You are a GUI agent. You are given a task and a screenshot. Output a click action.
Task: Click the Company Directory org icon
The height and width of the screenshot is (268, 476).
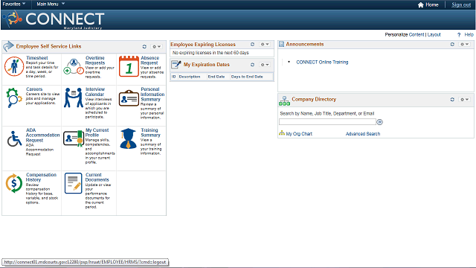pos(284,101)
